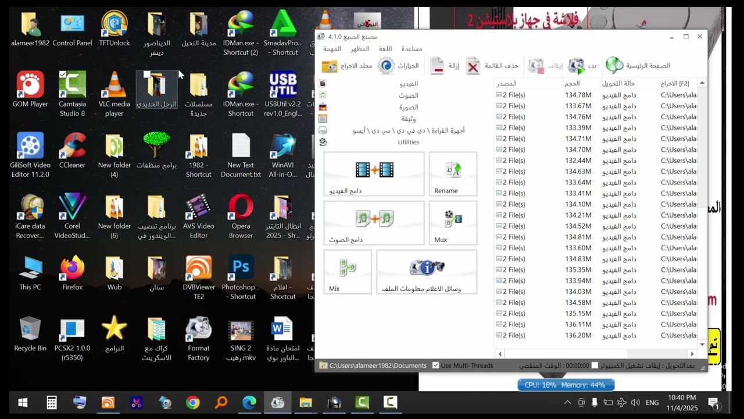Sort by the Size (الحجم) column header
Screen dimensions: 744x419
coord(581,84)
